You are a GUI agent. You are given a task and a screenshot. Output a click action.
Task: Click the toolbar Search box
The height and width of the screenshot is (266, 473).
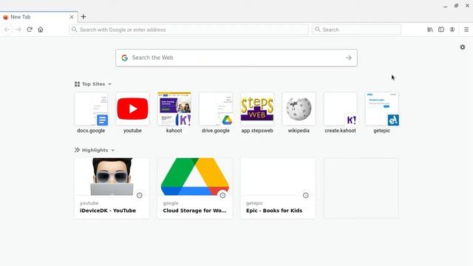coord(356,30)
